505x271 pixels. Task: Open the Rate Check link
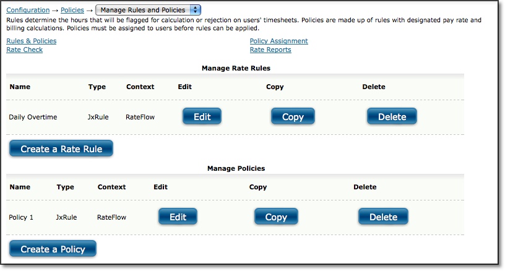[25, 49]
